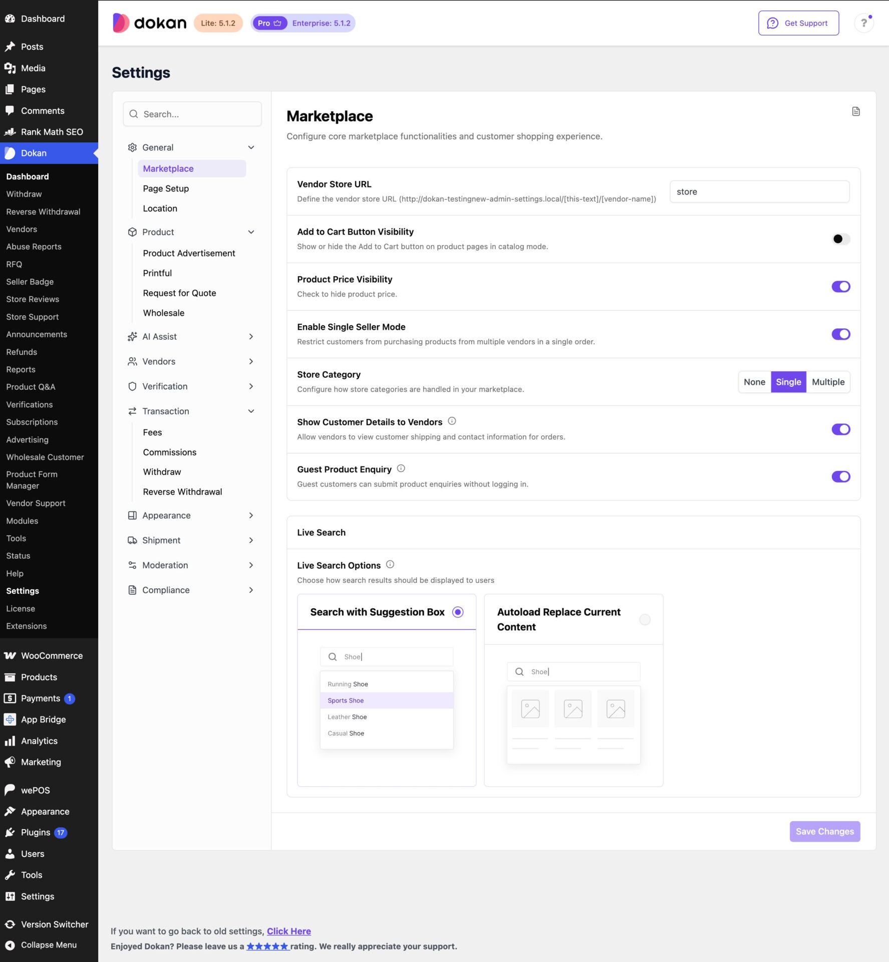Expand the AI Assist settings section
The width and height of the screenshot is (889, 962).
point(191,337)
